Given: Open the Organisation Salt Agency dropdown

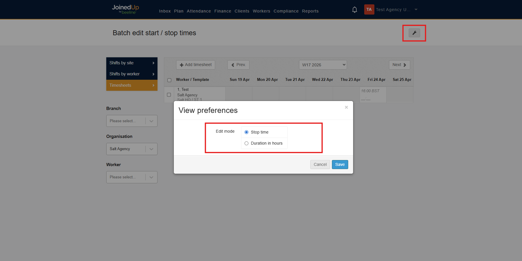Looking at the screenshot, I should pos(132,149).
